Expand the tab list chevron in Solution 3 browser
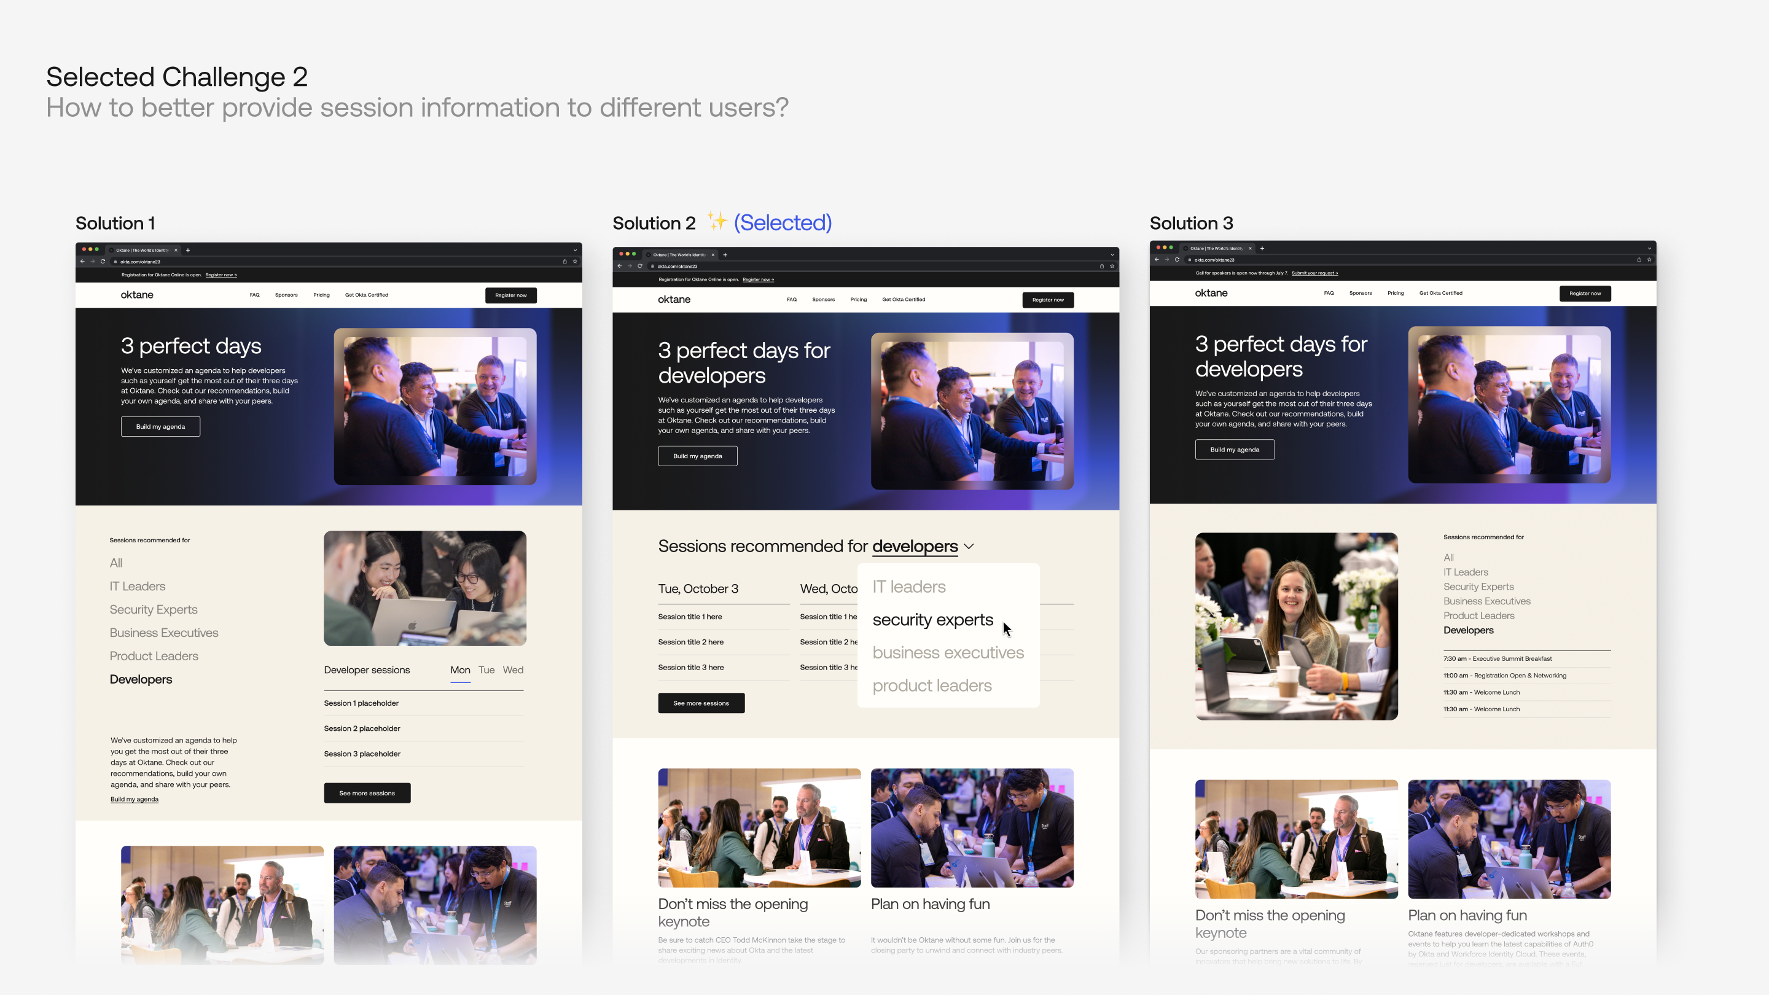The height and width of the screenshot is (995, 1769). click(1649, 248)
